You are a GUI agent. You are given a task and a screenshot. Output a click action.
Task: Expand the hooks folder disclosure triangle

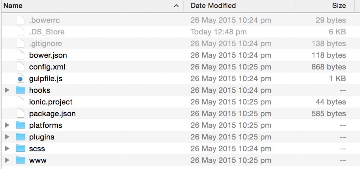[7, 90]
